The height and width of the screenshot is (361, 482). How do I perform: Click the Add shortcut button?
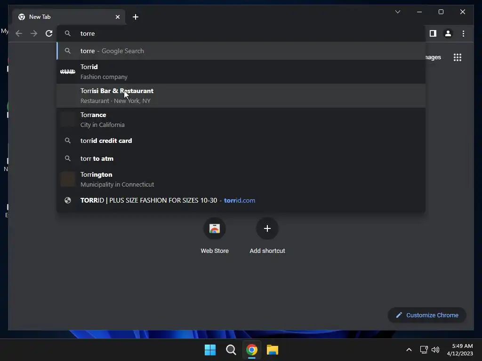(267, 236)
